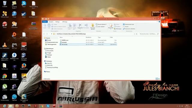Open the VLC media player desktop shortcut
Image resolution: width=192 pixels, height=108 pixels.
click(5, 46)
